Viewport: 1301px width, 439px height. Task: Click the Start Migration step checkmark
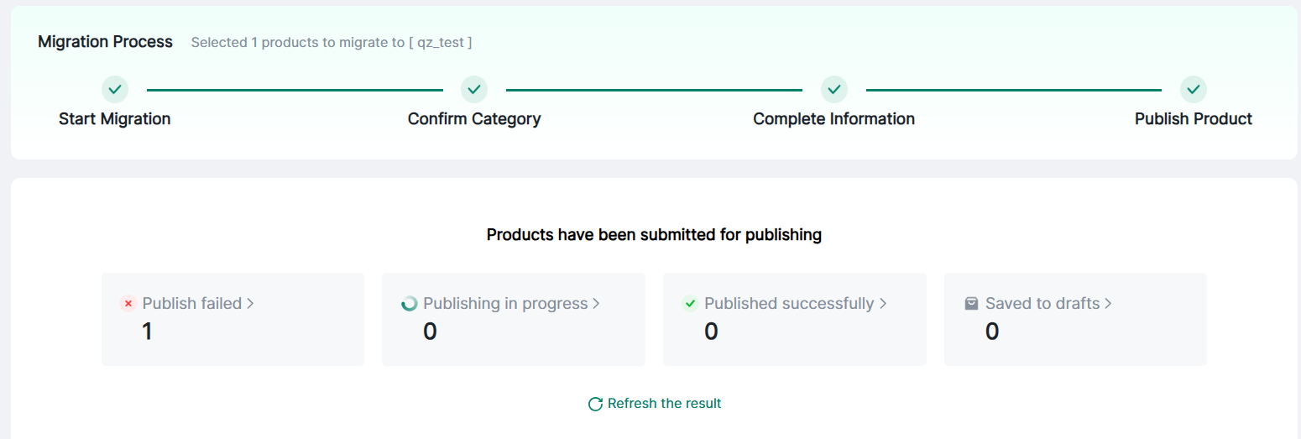tap(115, 89)
